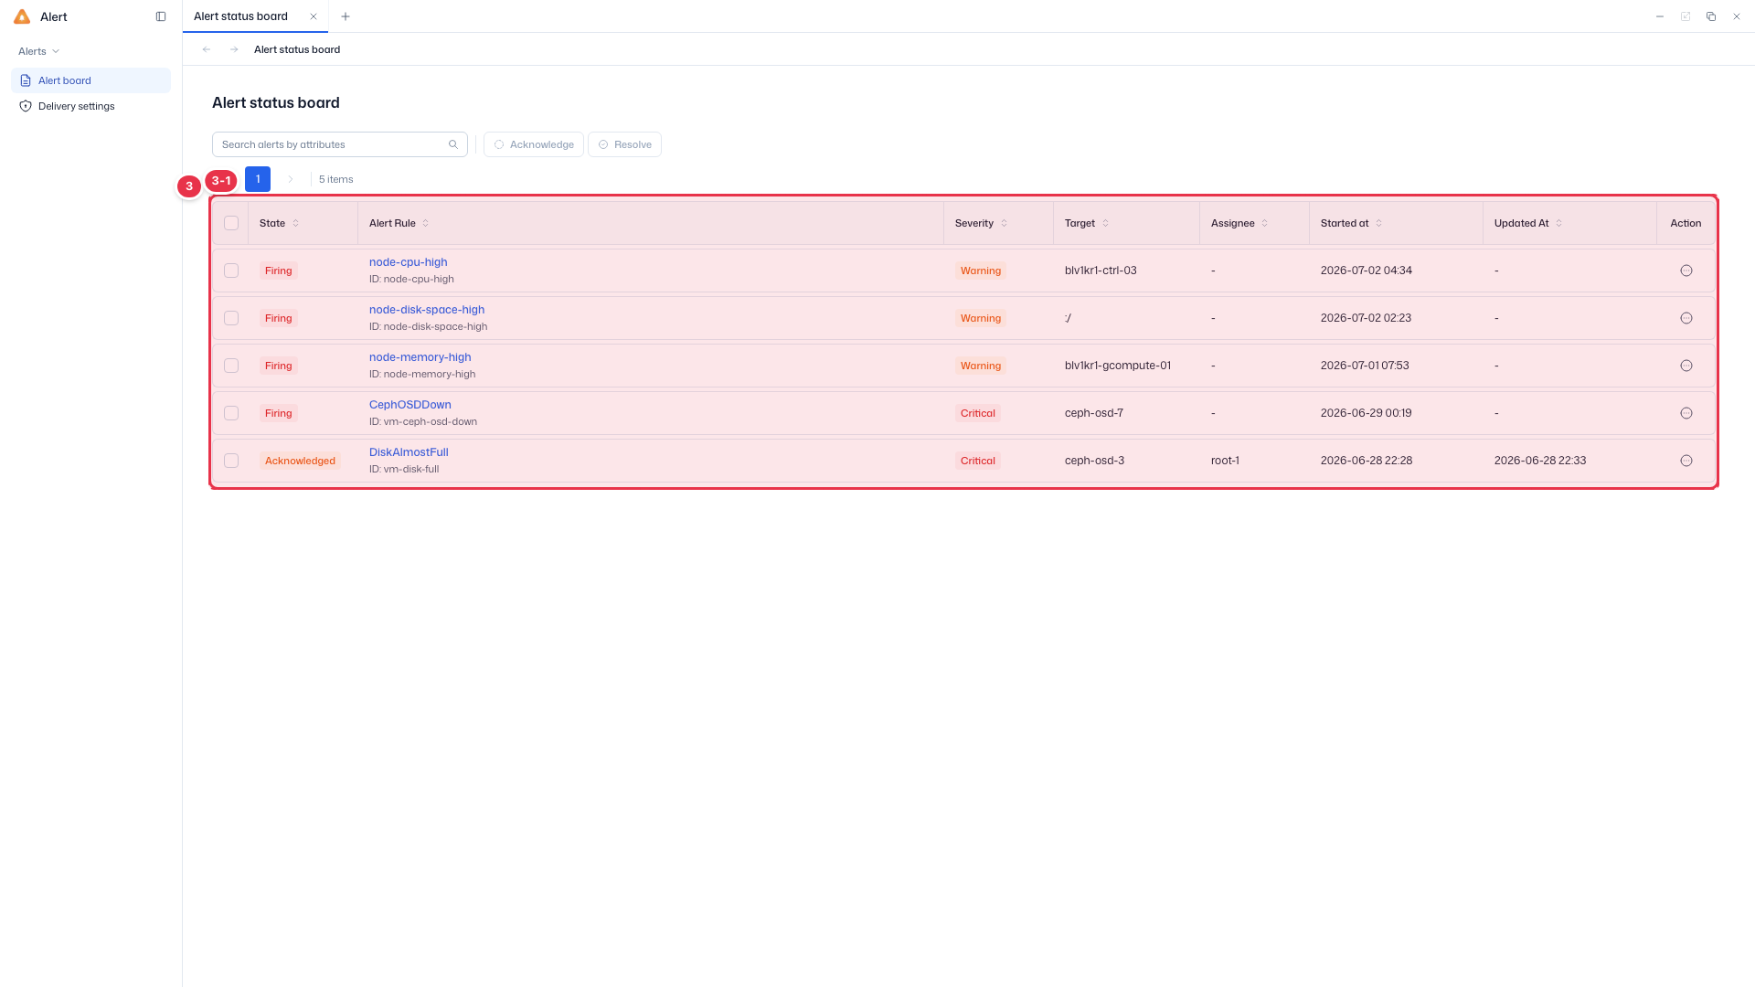Open action menu for node-memory-high row
Viewport: 1755px width, 987px height.
(x=1686, y=366)
